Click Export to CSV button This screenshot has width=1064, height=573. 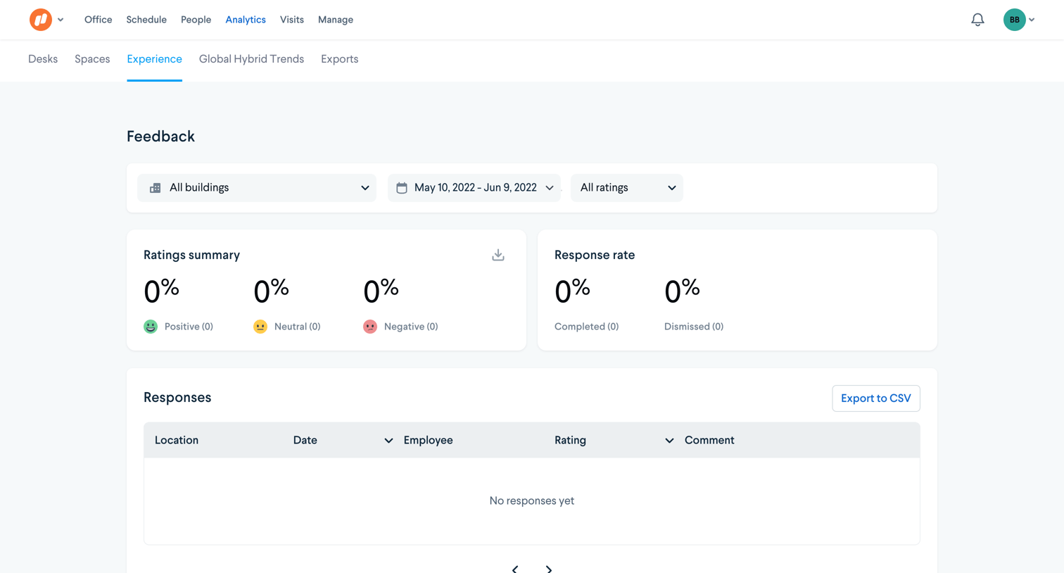tap(875, 398)
